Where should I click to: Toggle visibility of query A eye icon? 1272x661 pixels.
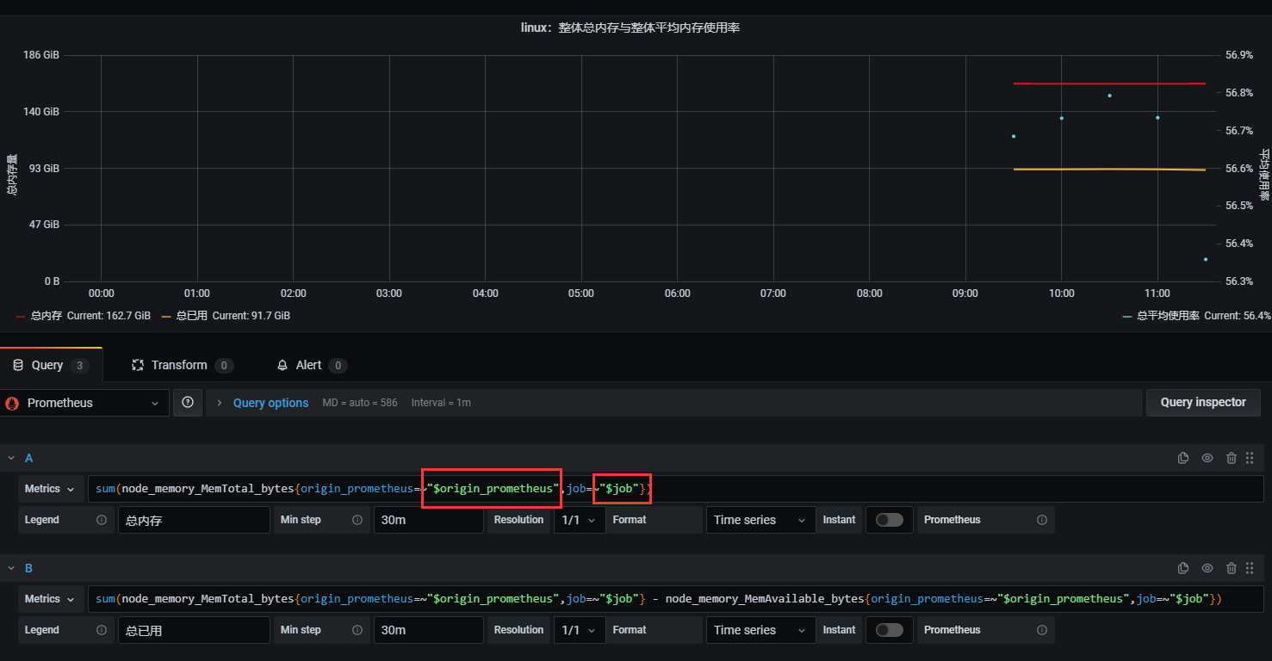1207,458
